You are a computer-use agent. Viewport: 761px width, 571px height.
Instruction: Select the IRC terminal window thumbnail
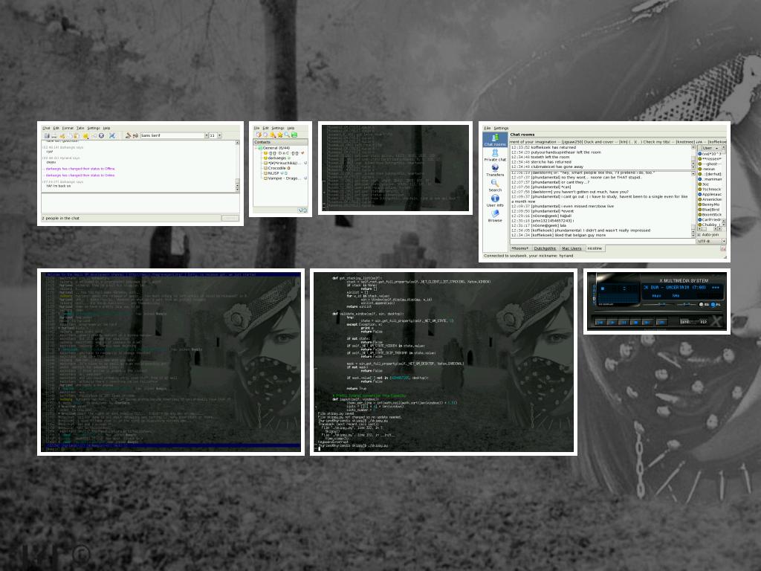tap(171, 362)
